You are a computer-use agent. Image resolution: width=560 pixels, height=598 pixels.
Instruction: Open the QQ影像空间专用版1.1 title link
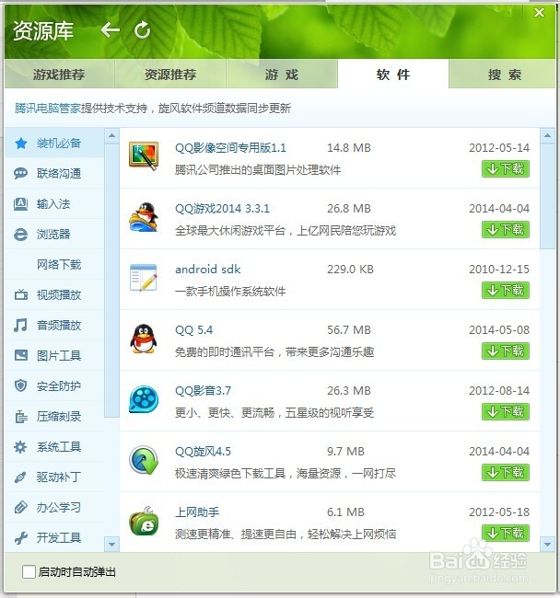point(230,147)
